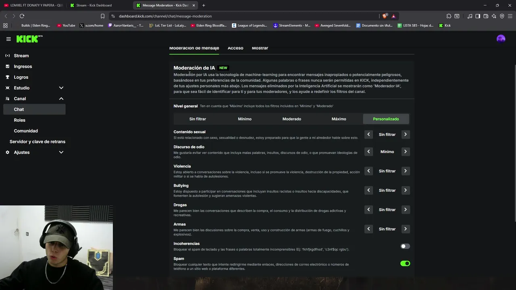Click the Kick logo

pyautogui.click(x=29, y=39)
